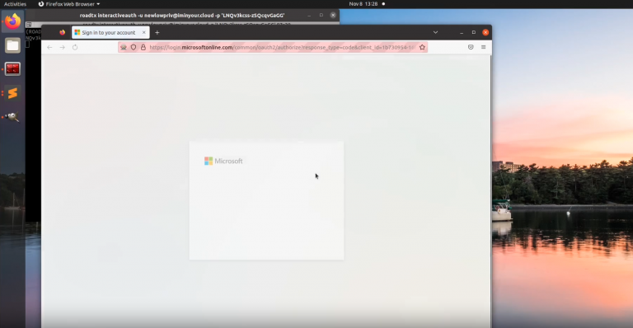The image size is (633, 328).
Task: Maximize the roadtx terminal window
Action: pyautogui.click(x=321, y=16)
